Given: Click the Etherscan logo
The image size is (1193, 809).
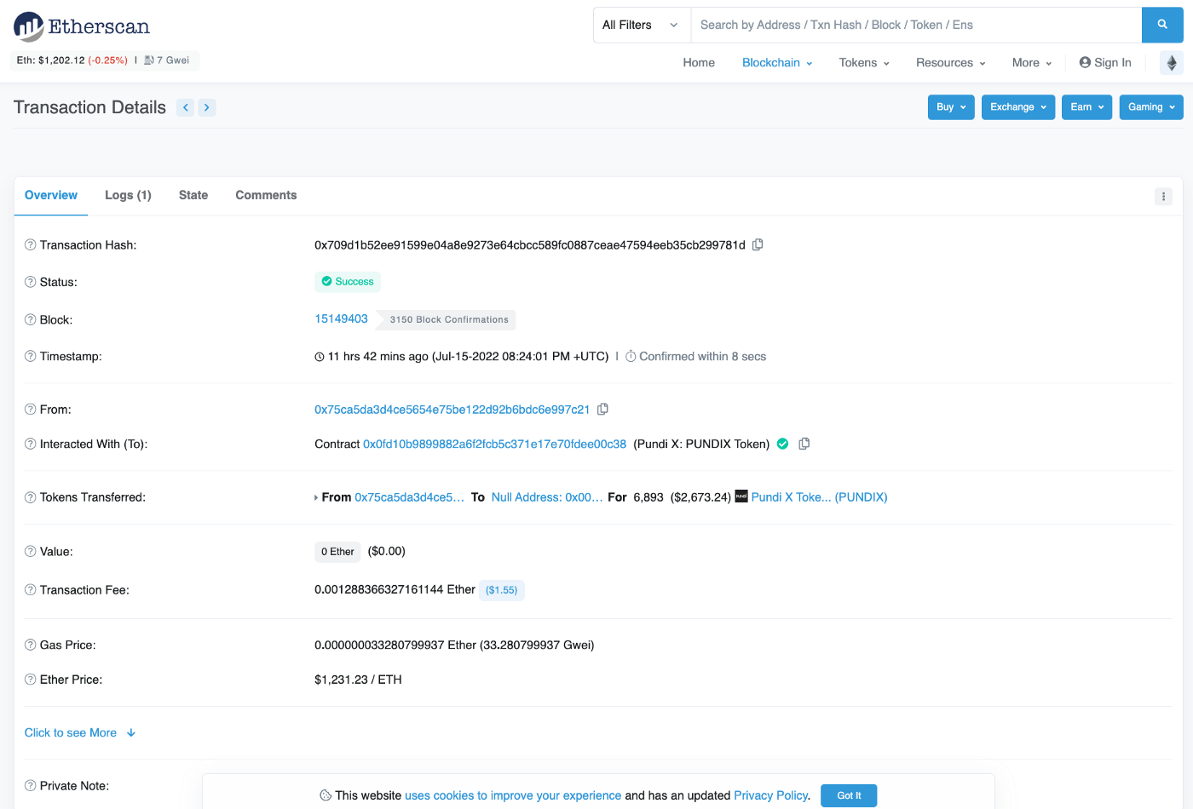Looking at the screenshot, I should [82, 26].
